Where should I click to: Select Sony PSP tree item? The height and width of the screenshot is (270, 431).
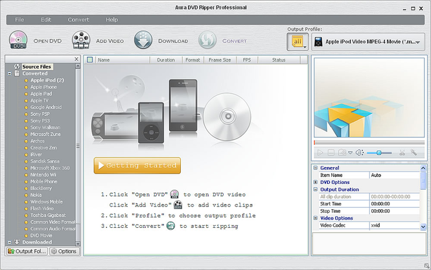click(40, 114)
